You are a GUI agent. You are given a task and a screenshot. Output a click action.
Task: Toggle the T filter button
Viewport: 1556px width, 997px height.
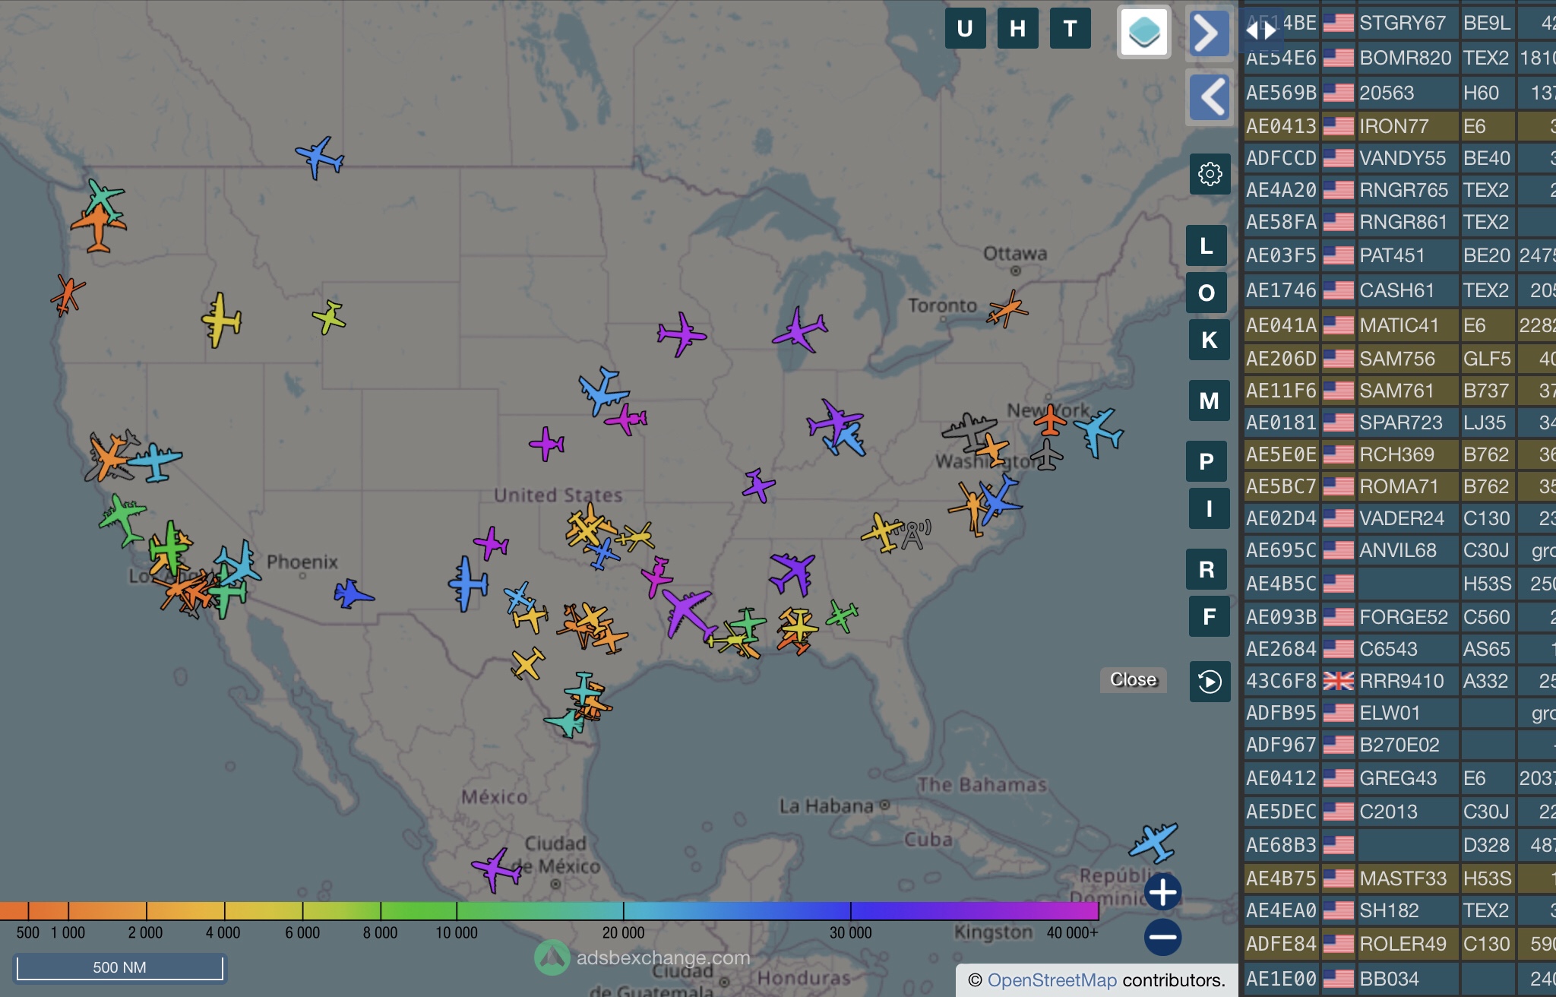[x=1070, y=29]
